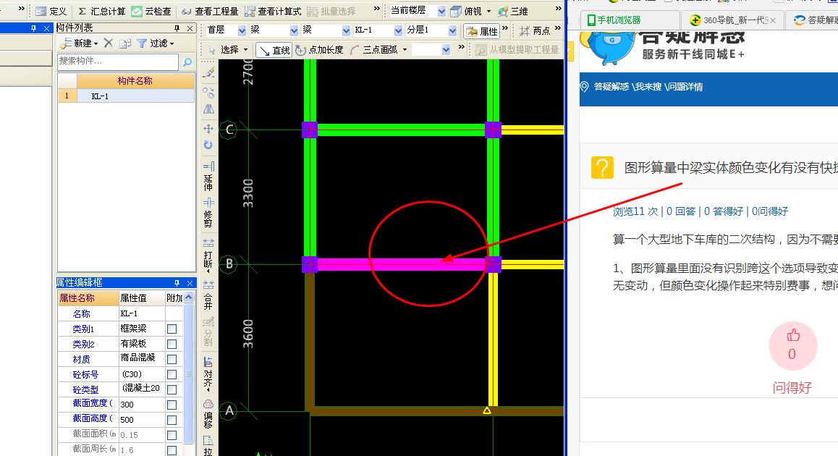Viewport: 838px width, 456px height.
Task: Click 我来搜 breadcrumb link
Action: pos(648,87)
